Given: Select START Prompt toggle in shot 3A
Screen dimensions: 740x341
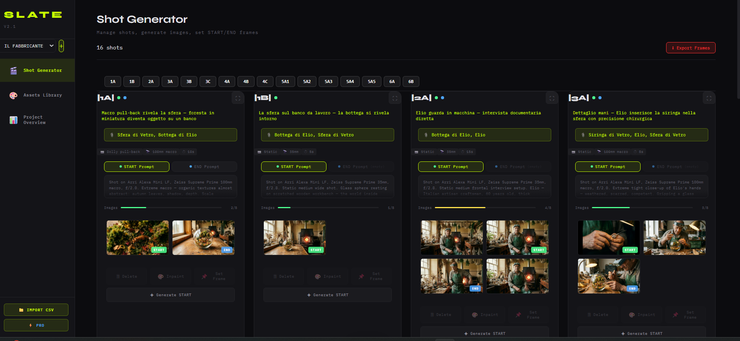Looking at the screenshot, I should 608,166.
